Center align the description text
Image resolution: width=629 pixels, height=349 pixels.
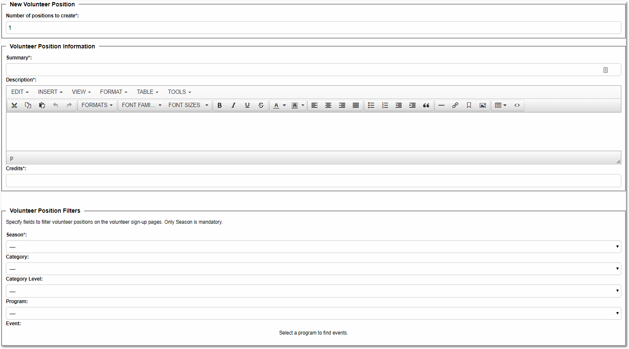[328, 105]
